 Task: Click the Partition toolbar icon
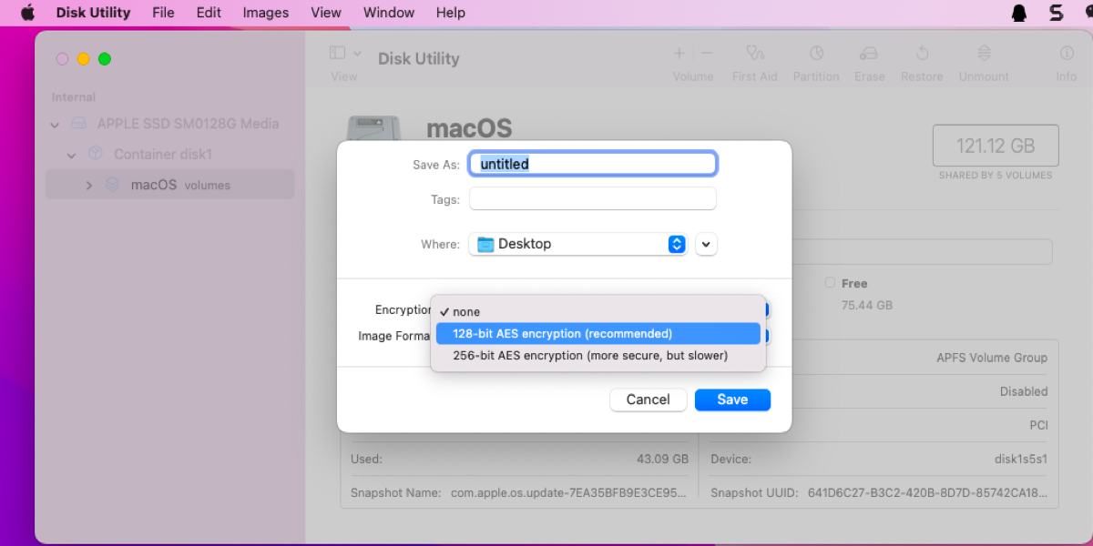click(816, 54)
